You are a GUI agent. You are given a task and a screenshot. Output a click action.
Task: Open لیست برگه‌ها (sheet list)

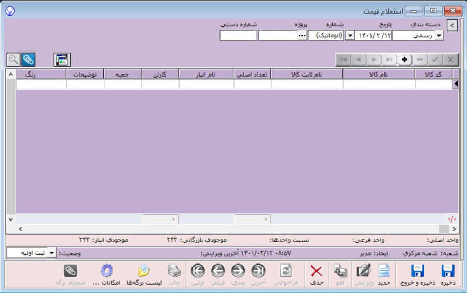143,275
